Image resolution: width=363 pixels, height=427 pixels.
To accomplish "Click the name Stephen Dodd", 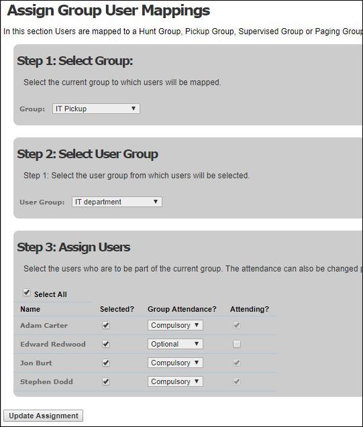I will pyautogui.click(x=46, y=382).
